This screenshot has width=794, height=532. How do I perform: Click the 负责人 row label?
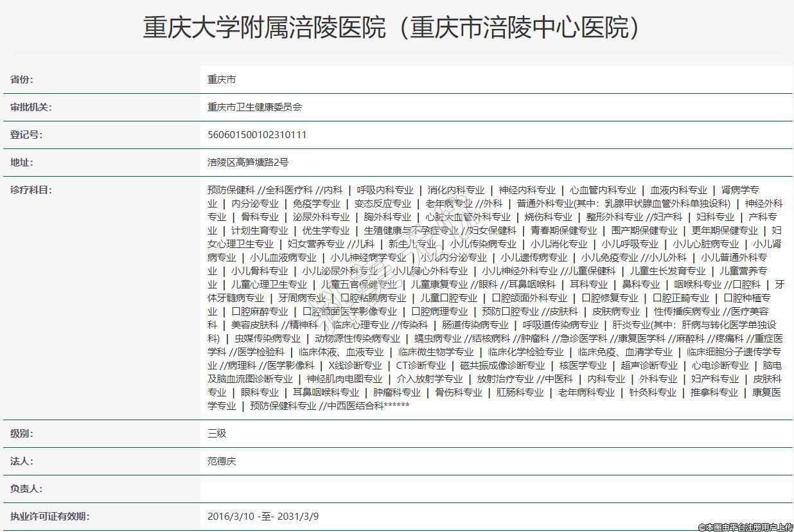pos(26,489)
